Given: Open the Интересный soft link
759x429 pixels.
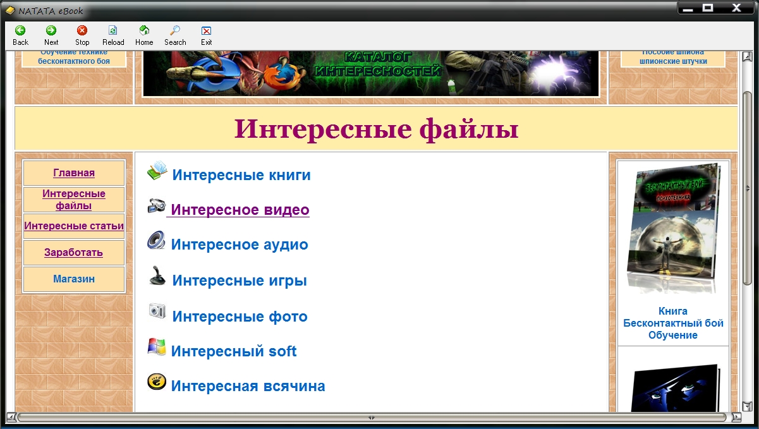Looking at the screenshot, I should 233,351.
